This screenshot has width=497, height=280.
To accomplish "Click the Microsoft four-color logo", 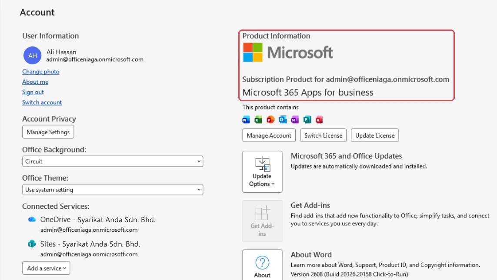I will coord(253,52).
